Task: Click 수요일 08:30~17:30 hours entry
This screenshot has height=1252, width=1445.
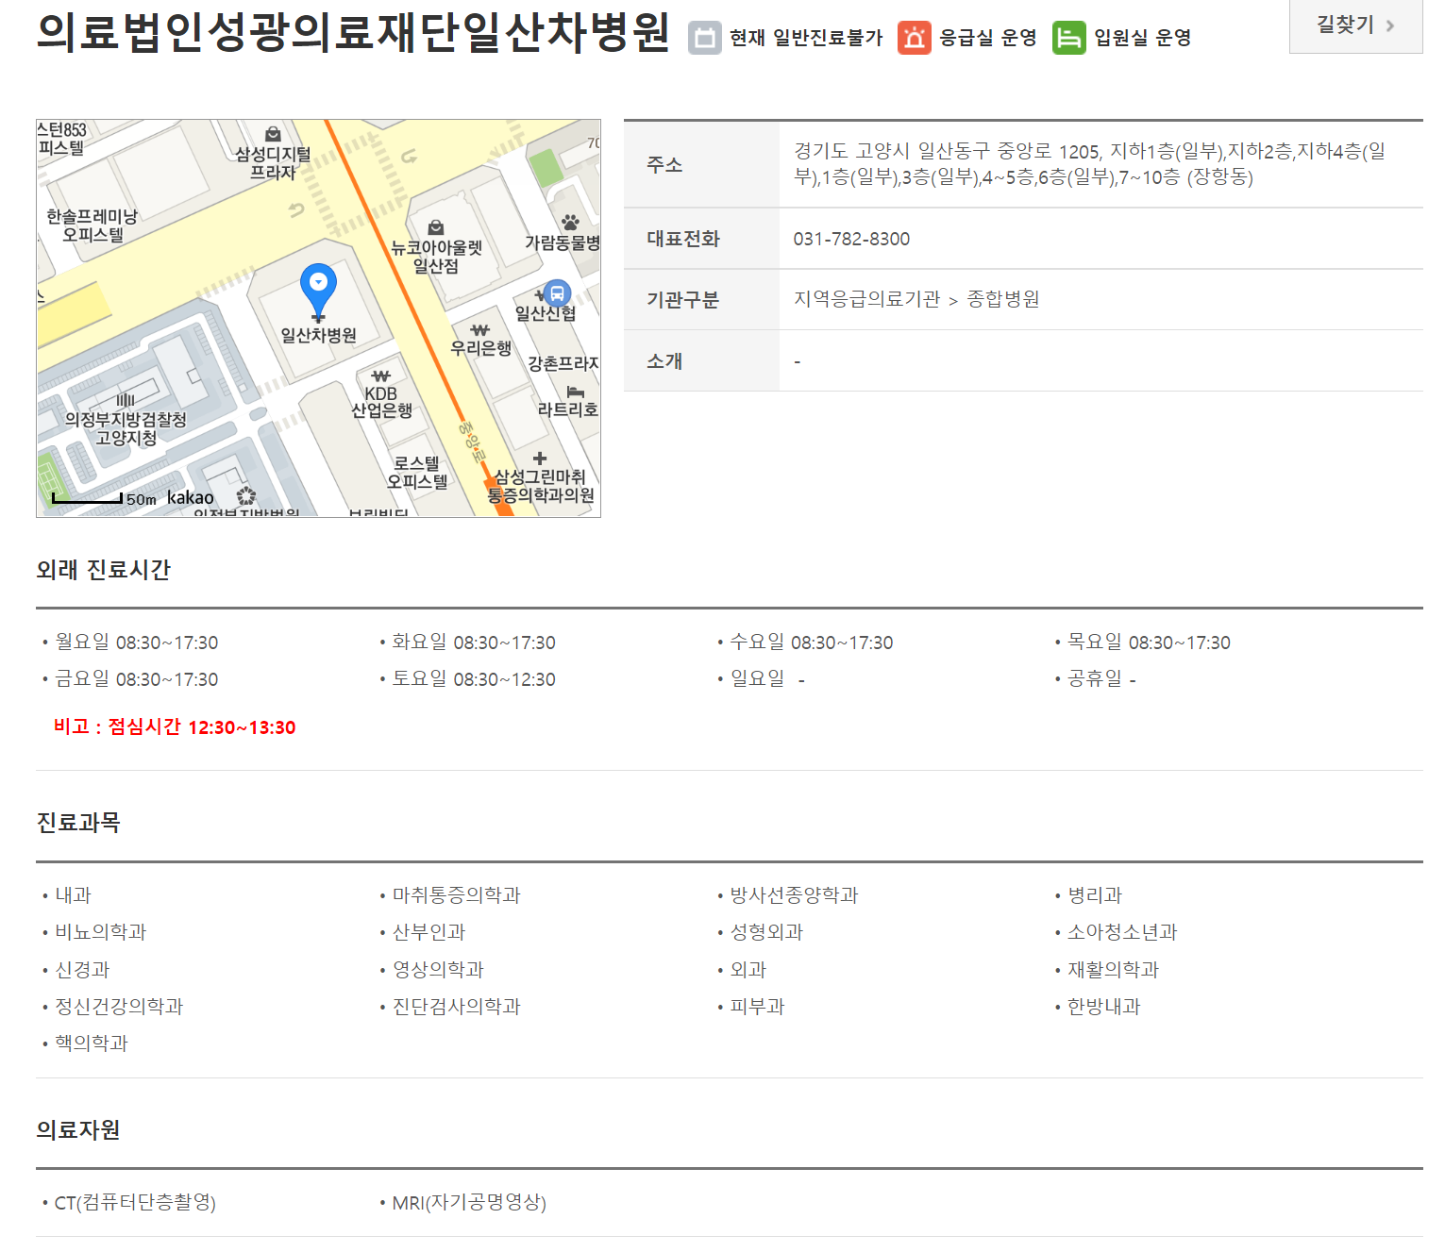Action: [x=812, y=643]
